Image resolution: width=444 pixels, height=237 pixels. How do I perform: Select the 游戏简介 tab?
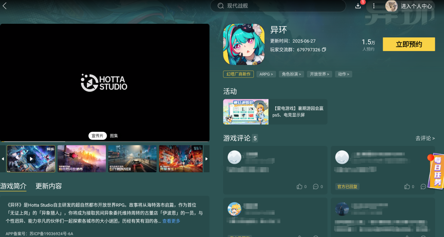[13, 186]
